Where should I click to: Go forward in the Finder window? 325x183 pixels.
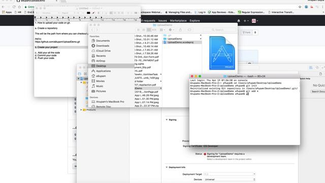(97, 30)
